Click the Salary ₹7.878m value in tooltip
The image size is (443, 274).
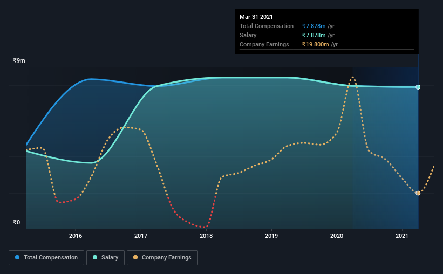tap(314, 35)
